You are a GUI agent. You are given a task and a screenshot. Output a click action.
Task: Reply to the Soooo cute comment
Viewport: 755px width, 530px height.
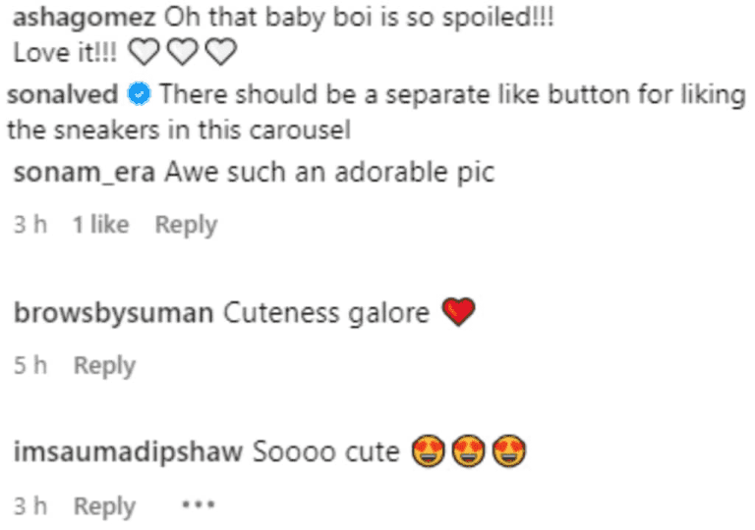pyautogui.click(x=104, y=506)
